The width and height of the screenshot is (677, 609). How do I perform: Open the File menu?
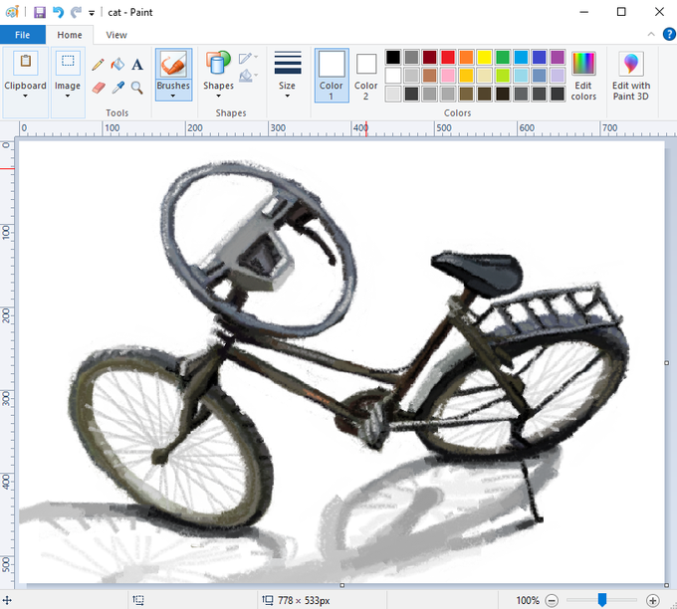tap(23, 35)
